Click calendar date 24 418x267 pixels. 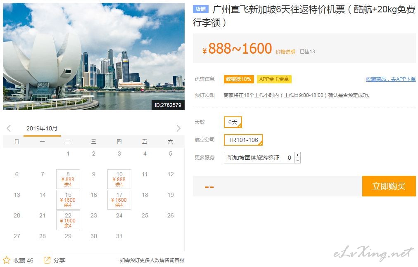pyautogui.click(x=119, y=215)
